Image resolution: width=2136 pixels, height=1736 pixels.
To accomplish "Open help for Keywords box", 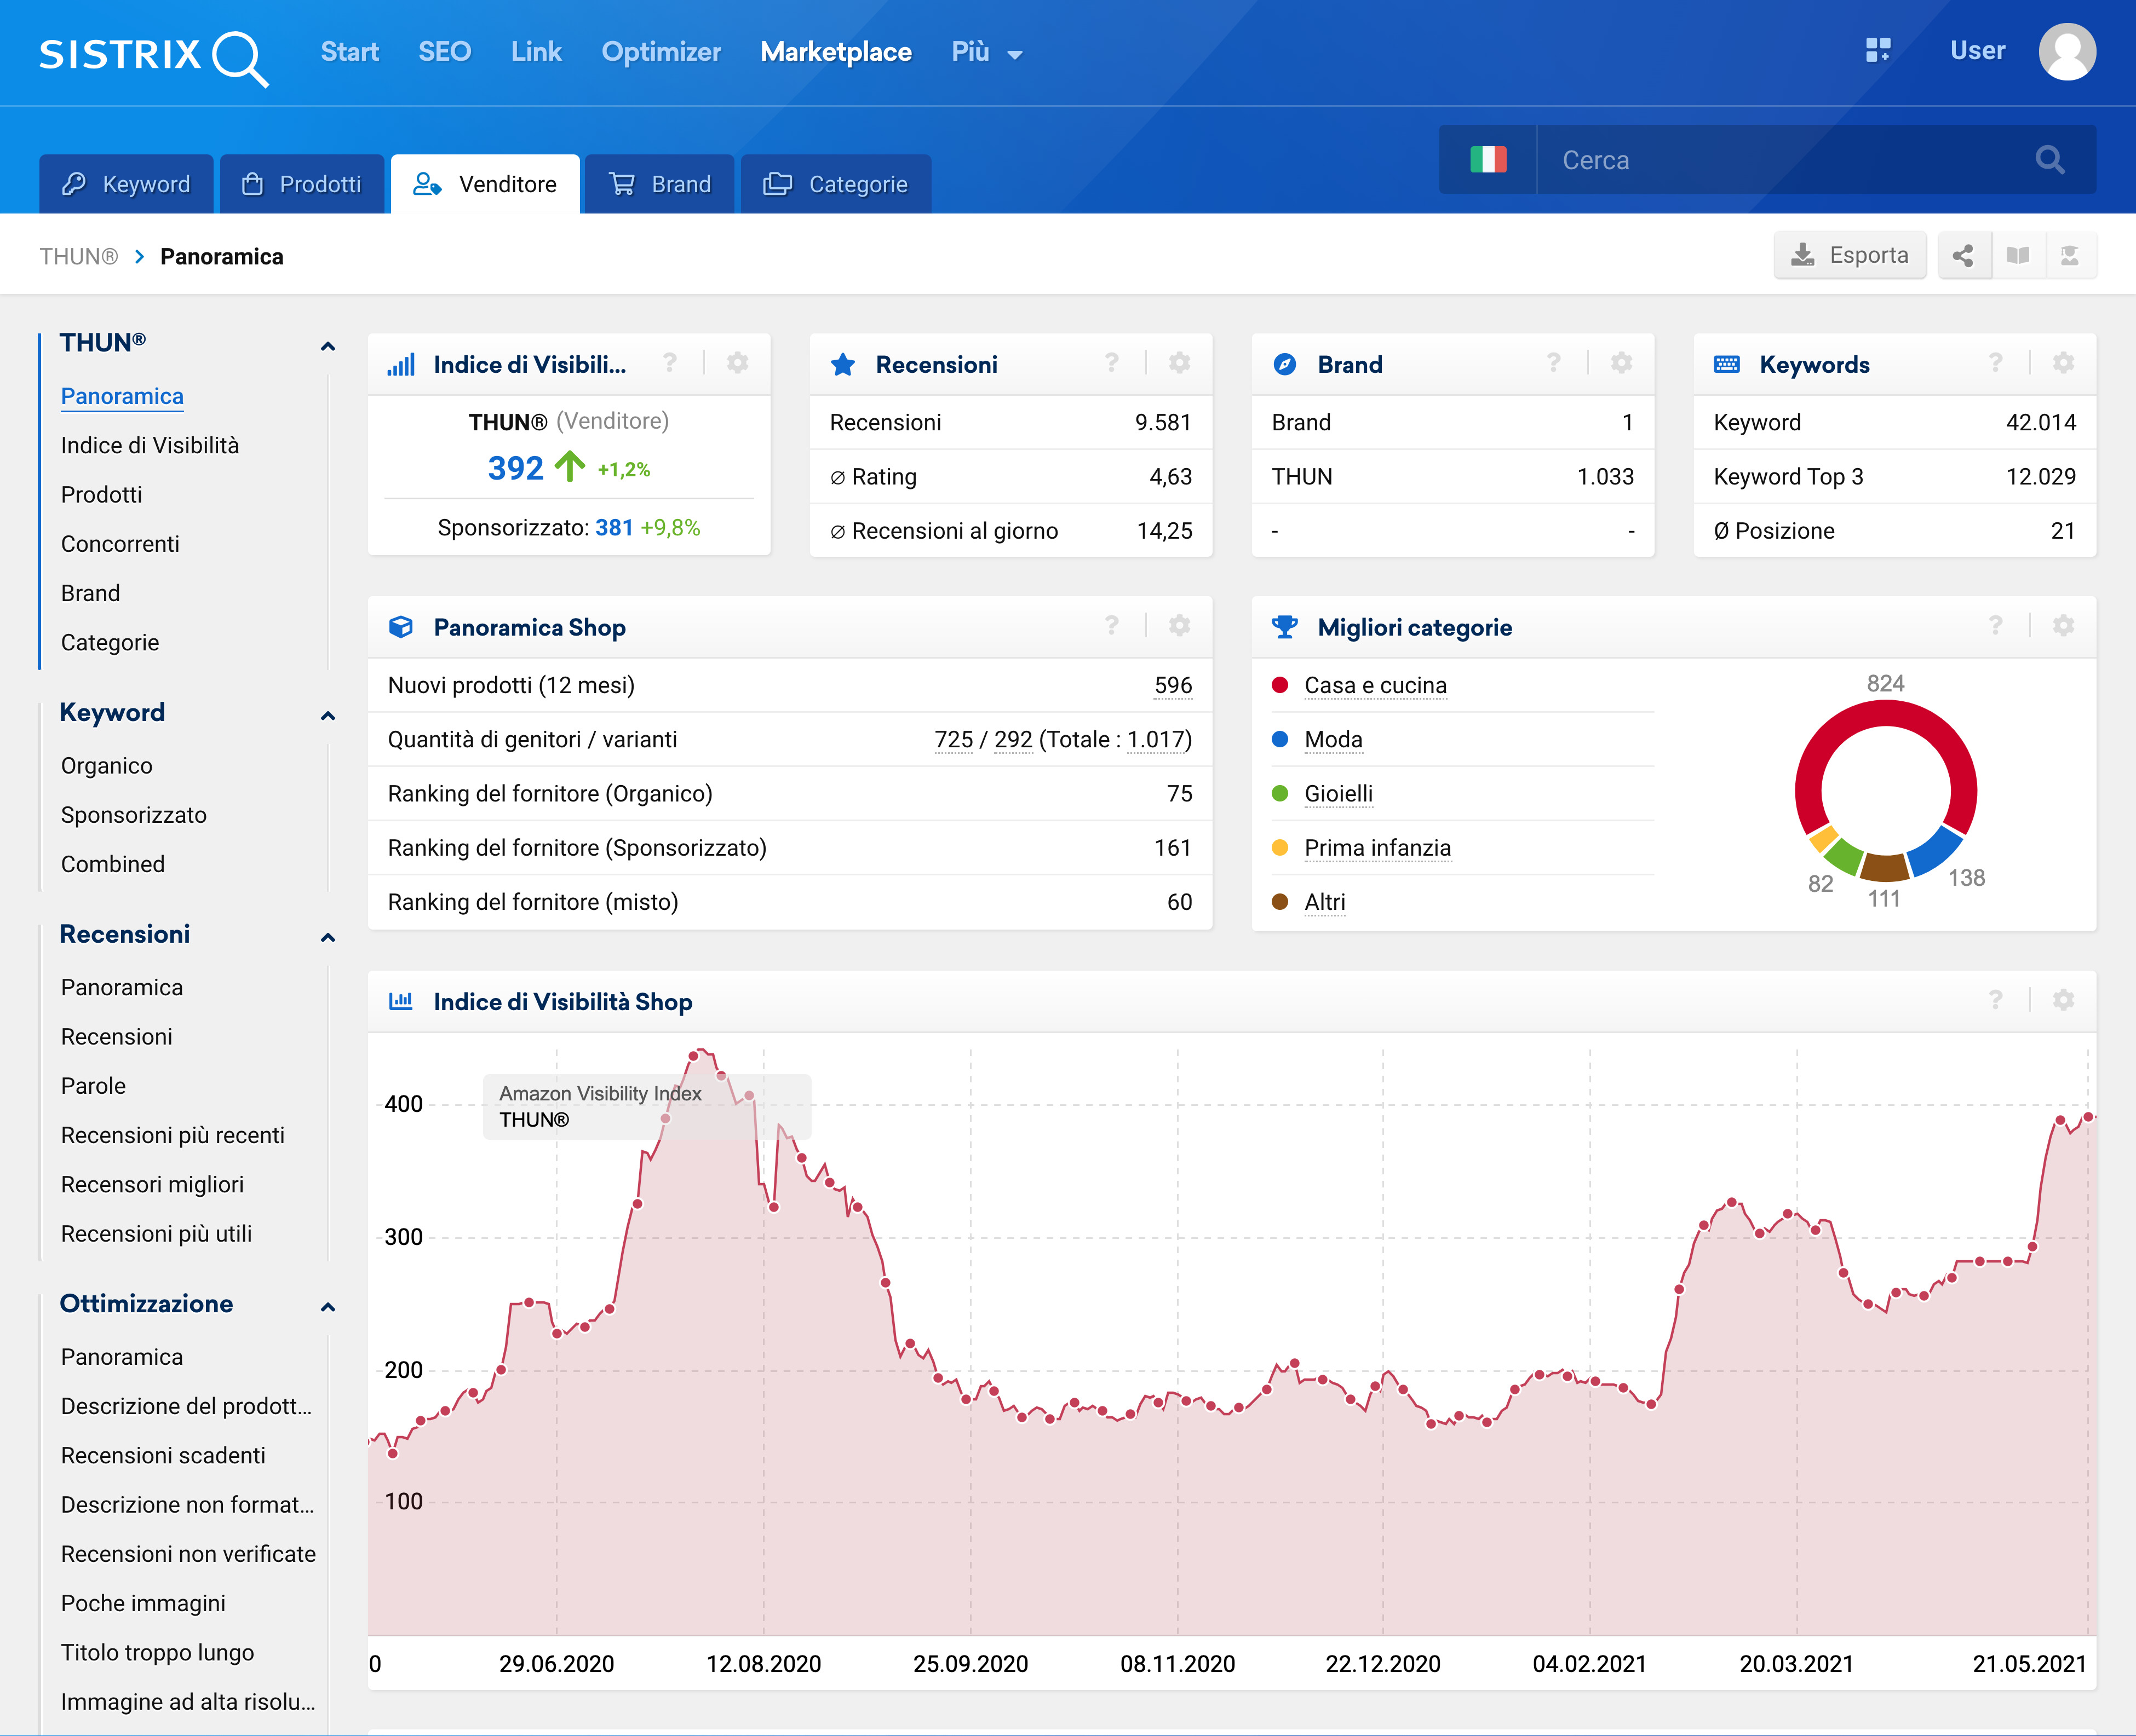I will click(1996, 363).
